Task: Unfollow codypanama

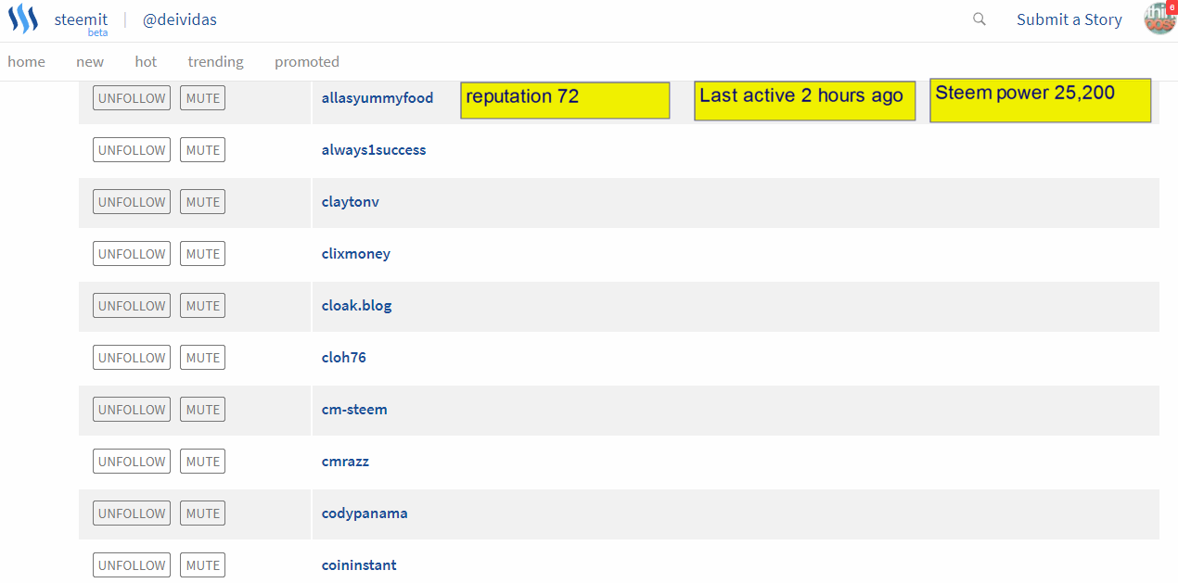Action: point(132,513)
